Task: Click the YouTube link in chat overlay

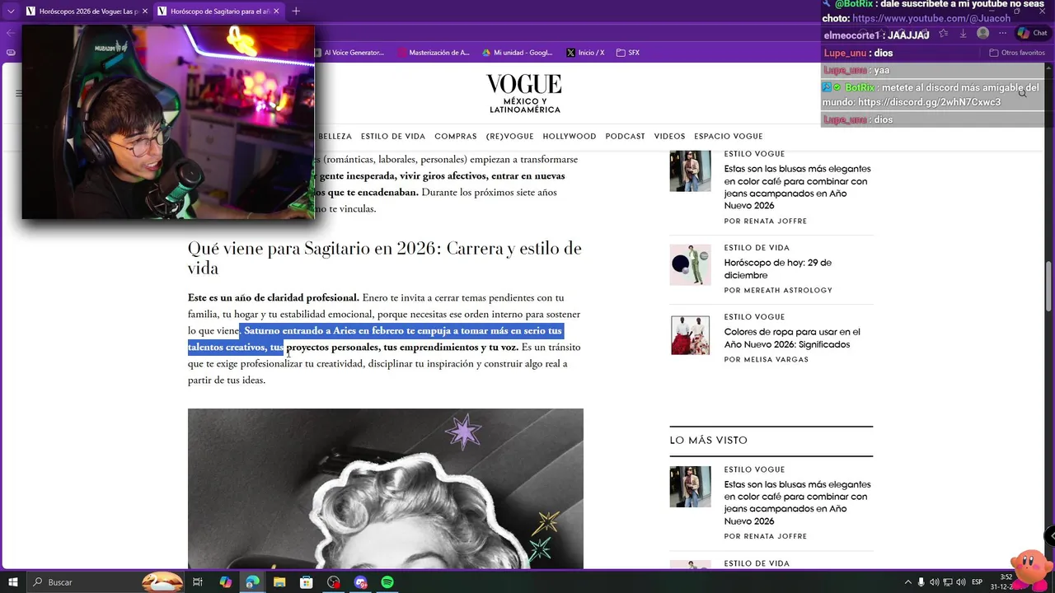Action: (931, 18)
